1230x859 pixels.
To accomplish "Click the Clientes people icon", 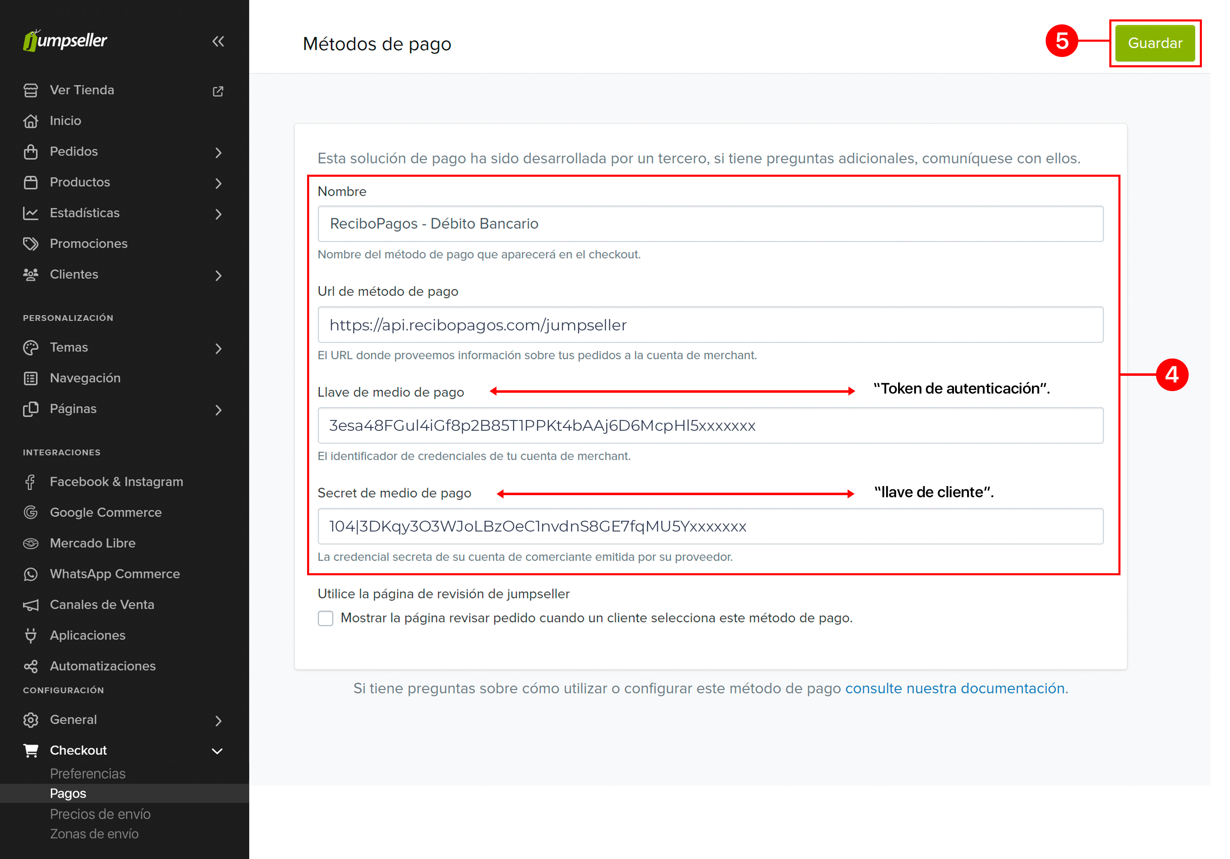I will pyautogui.click(x=31, y=275).
